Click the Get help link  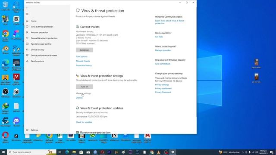(159, 37)
